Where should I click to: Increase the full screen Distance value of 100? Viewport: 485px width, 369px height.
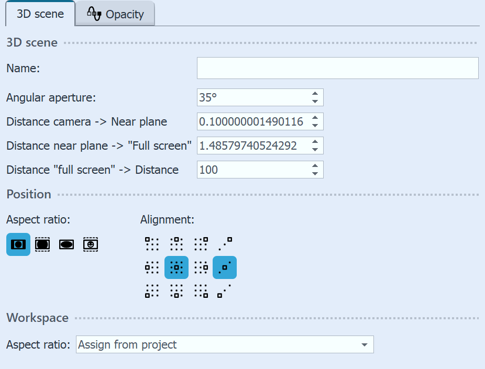pos(315,166)
